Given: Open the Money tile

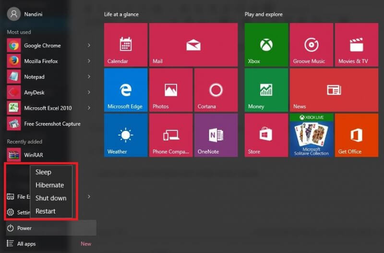Looking at the screenshot, I should pos(266,90).
